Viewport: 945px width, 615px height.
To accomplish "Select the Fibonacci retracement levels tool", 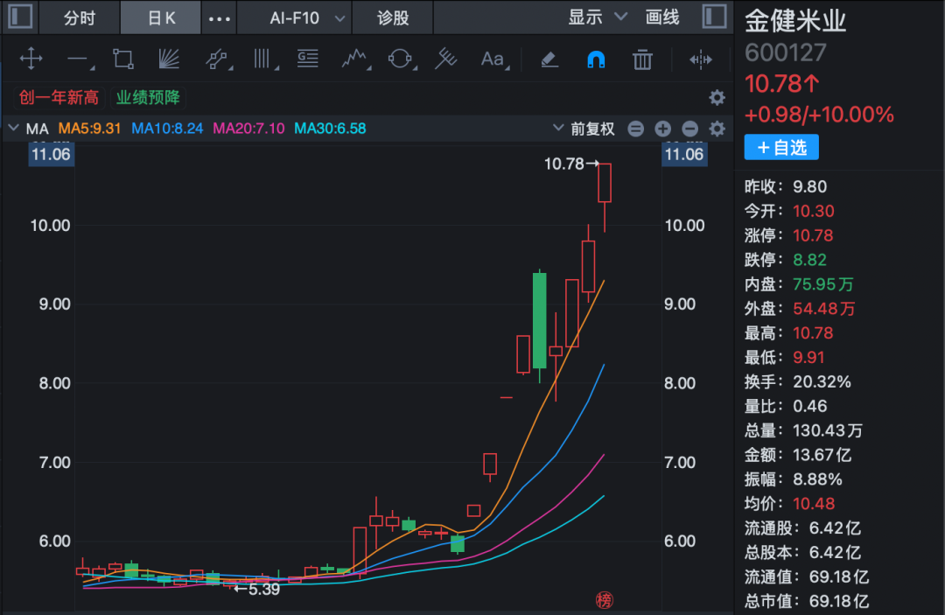I will click(x=308, y=59).
